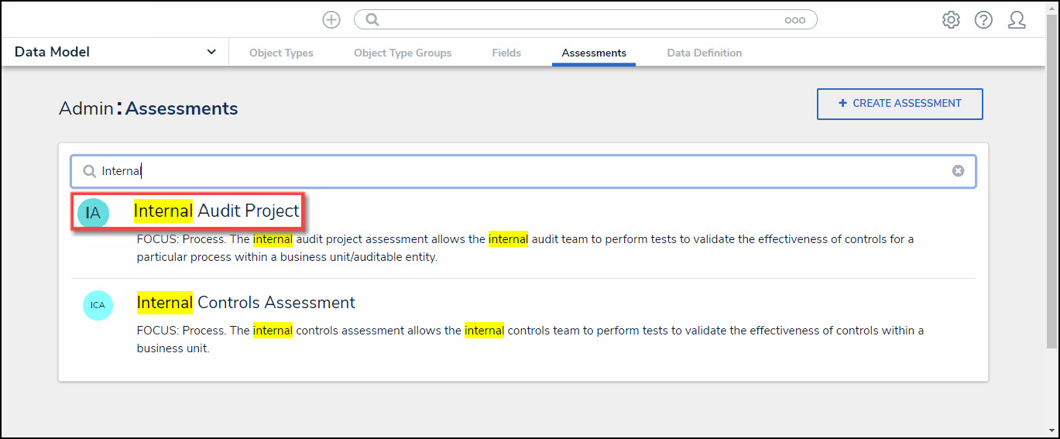Go to the Fields tab
This screenshot has width=1060, height=439.
(506, 53)
